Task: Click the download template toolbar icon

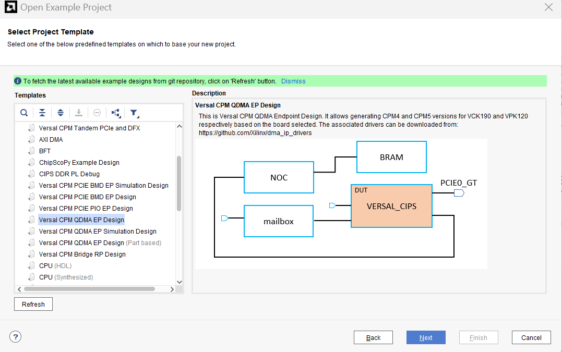Action: click(x=79, y=113)
